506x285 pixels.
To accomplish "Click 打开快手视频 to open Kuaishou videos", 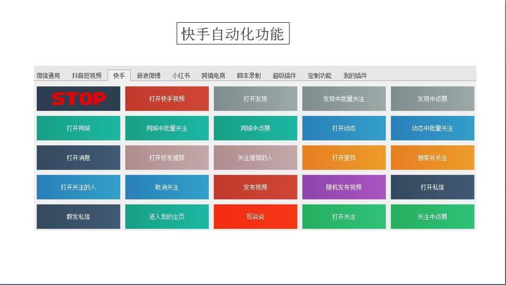I will (167, 99).
